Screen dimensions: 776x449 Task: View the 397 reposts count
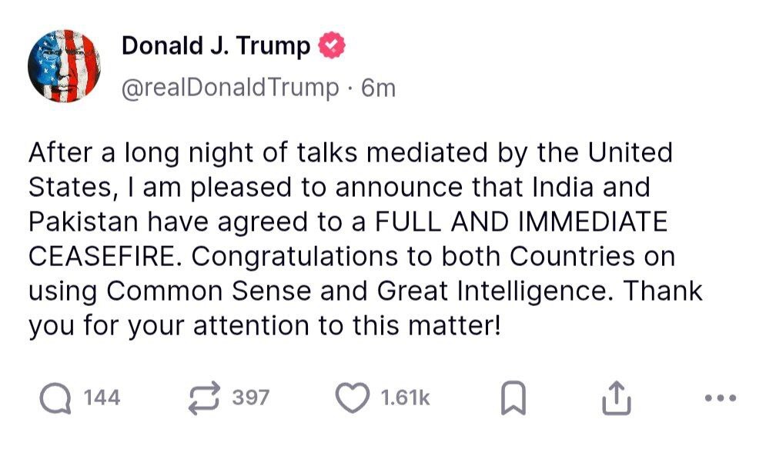[251, 397]
